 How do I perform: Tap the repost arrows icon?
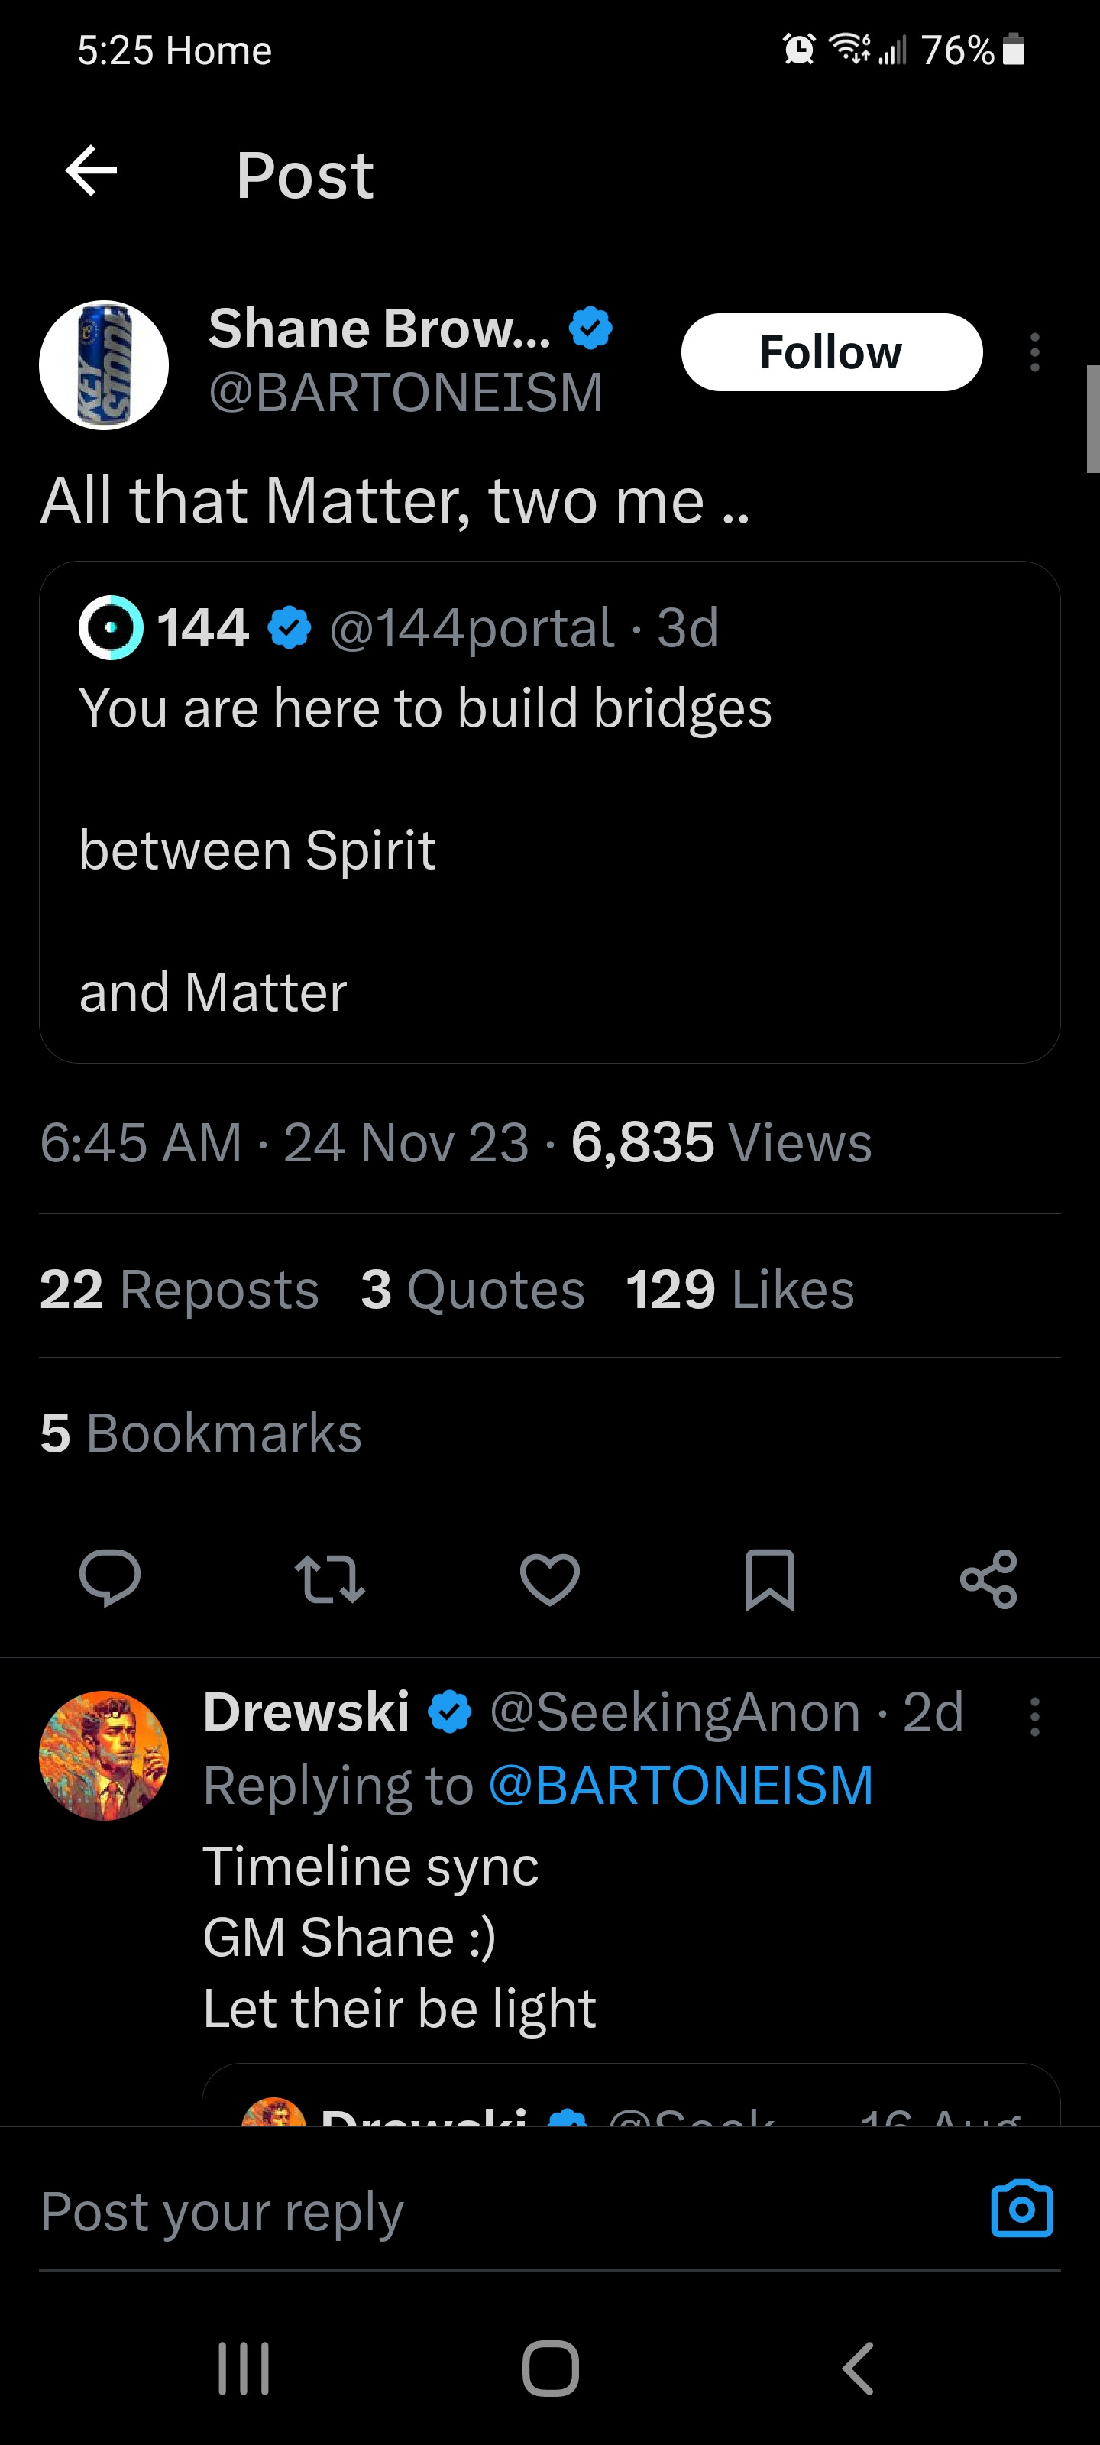pyautogui.click(x=329, y=1579)
